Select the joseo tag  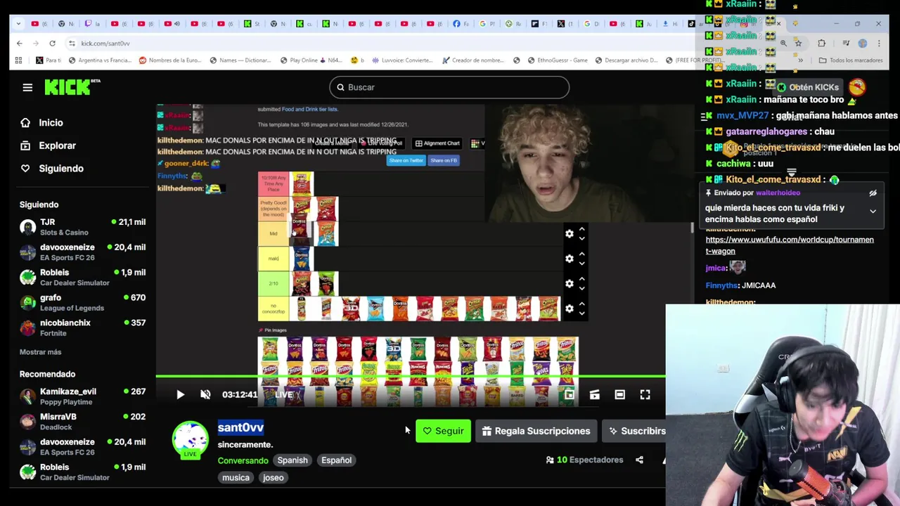(273, 478)
